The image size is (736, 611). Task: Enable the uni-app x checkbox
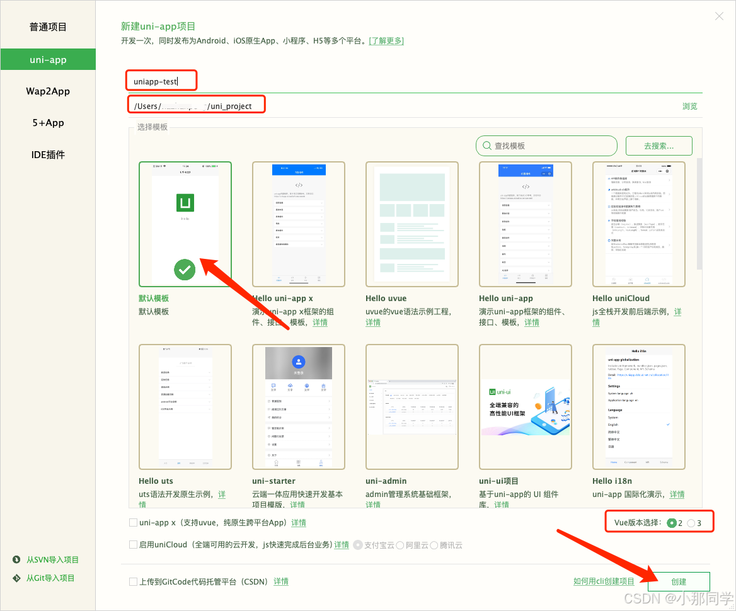[134, 522]
